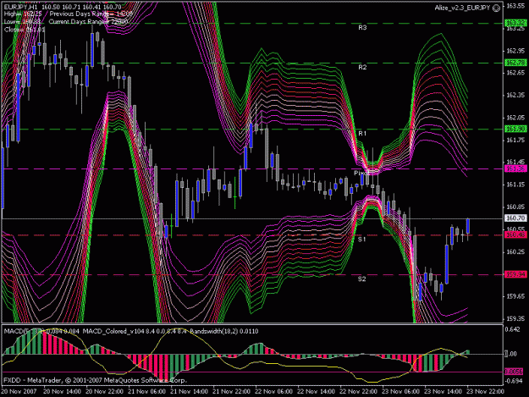This screenshot has height=397, width=529.
Task: Click the green 162.78 price tag
Action: click(x=515, y=63)
